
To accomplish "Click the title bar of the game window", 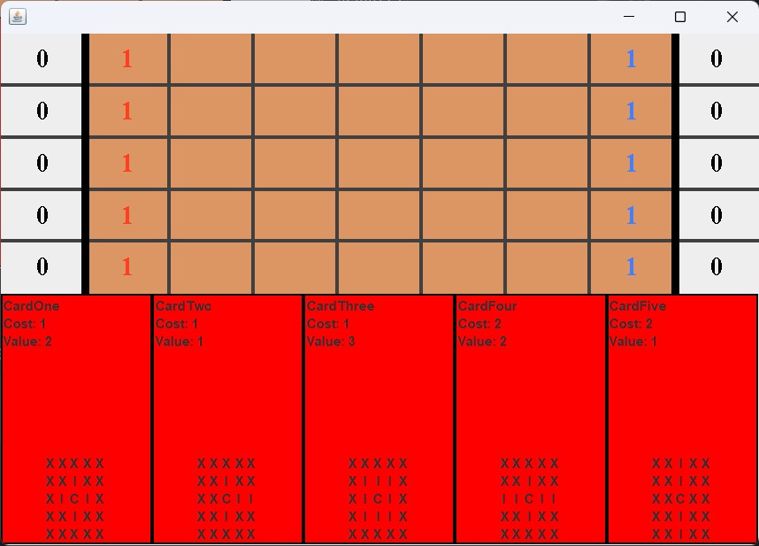I will click(354, 17).
